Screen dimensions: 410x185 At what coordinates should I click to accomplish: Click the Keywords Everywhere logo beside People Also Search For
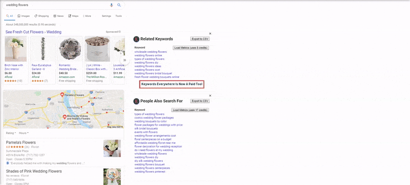[x=136, y=101]
